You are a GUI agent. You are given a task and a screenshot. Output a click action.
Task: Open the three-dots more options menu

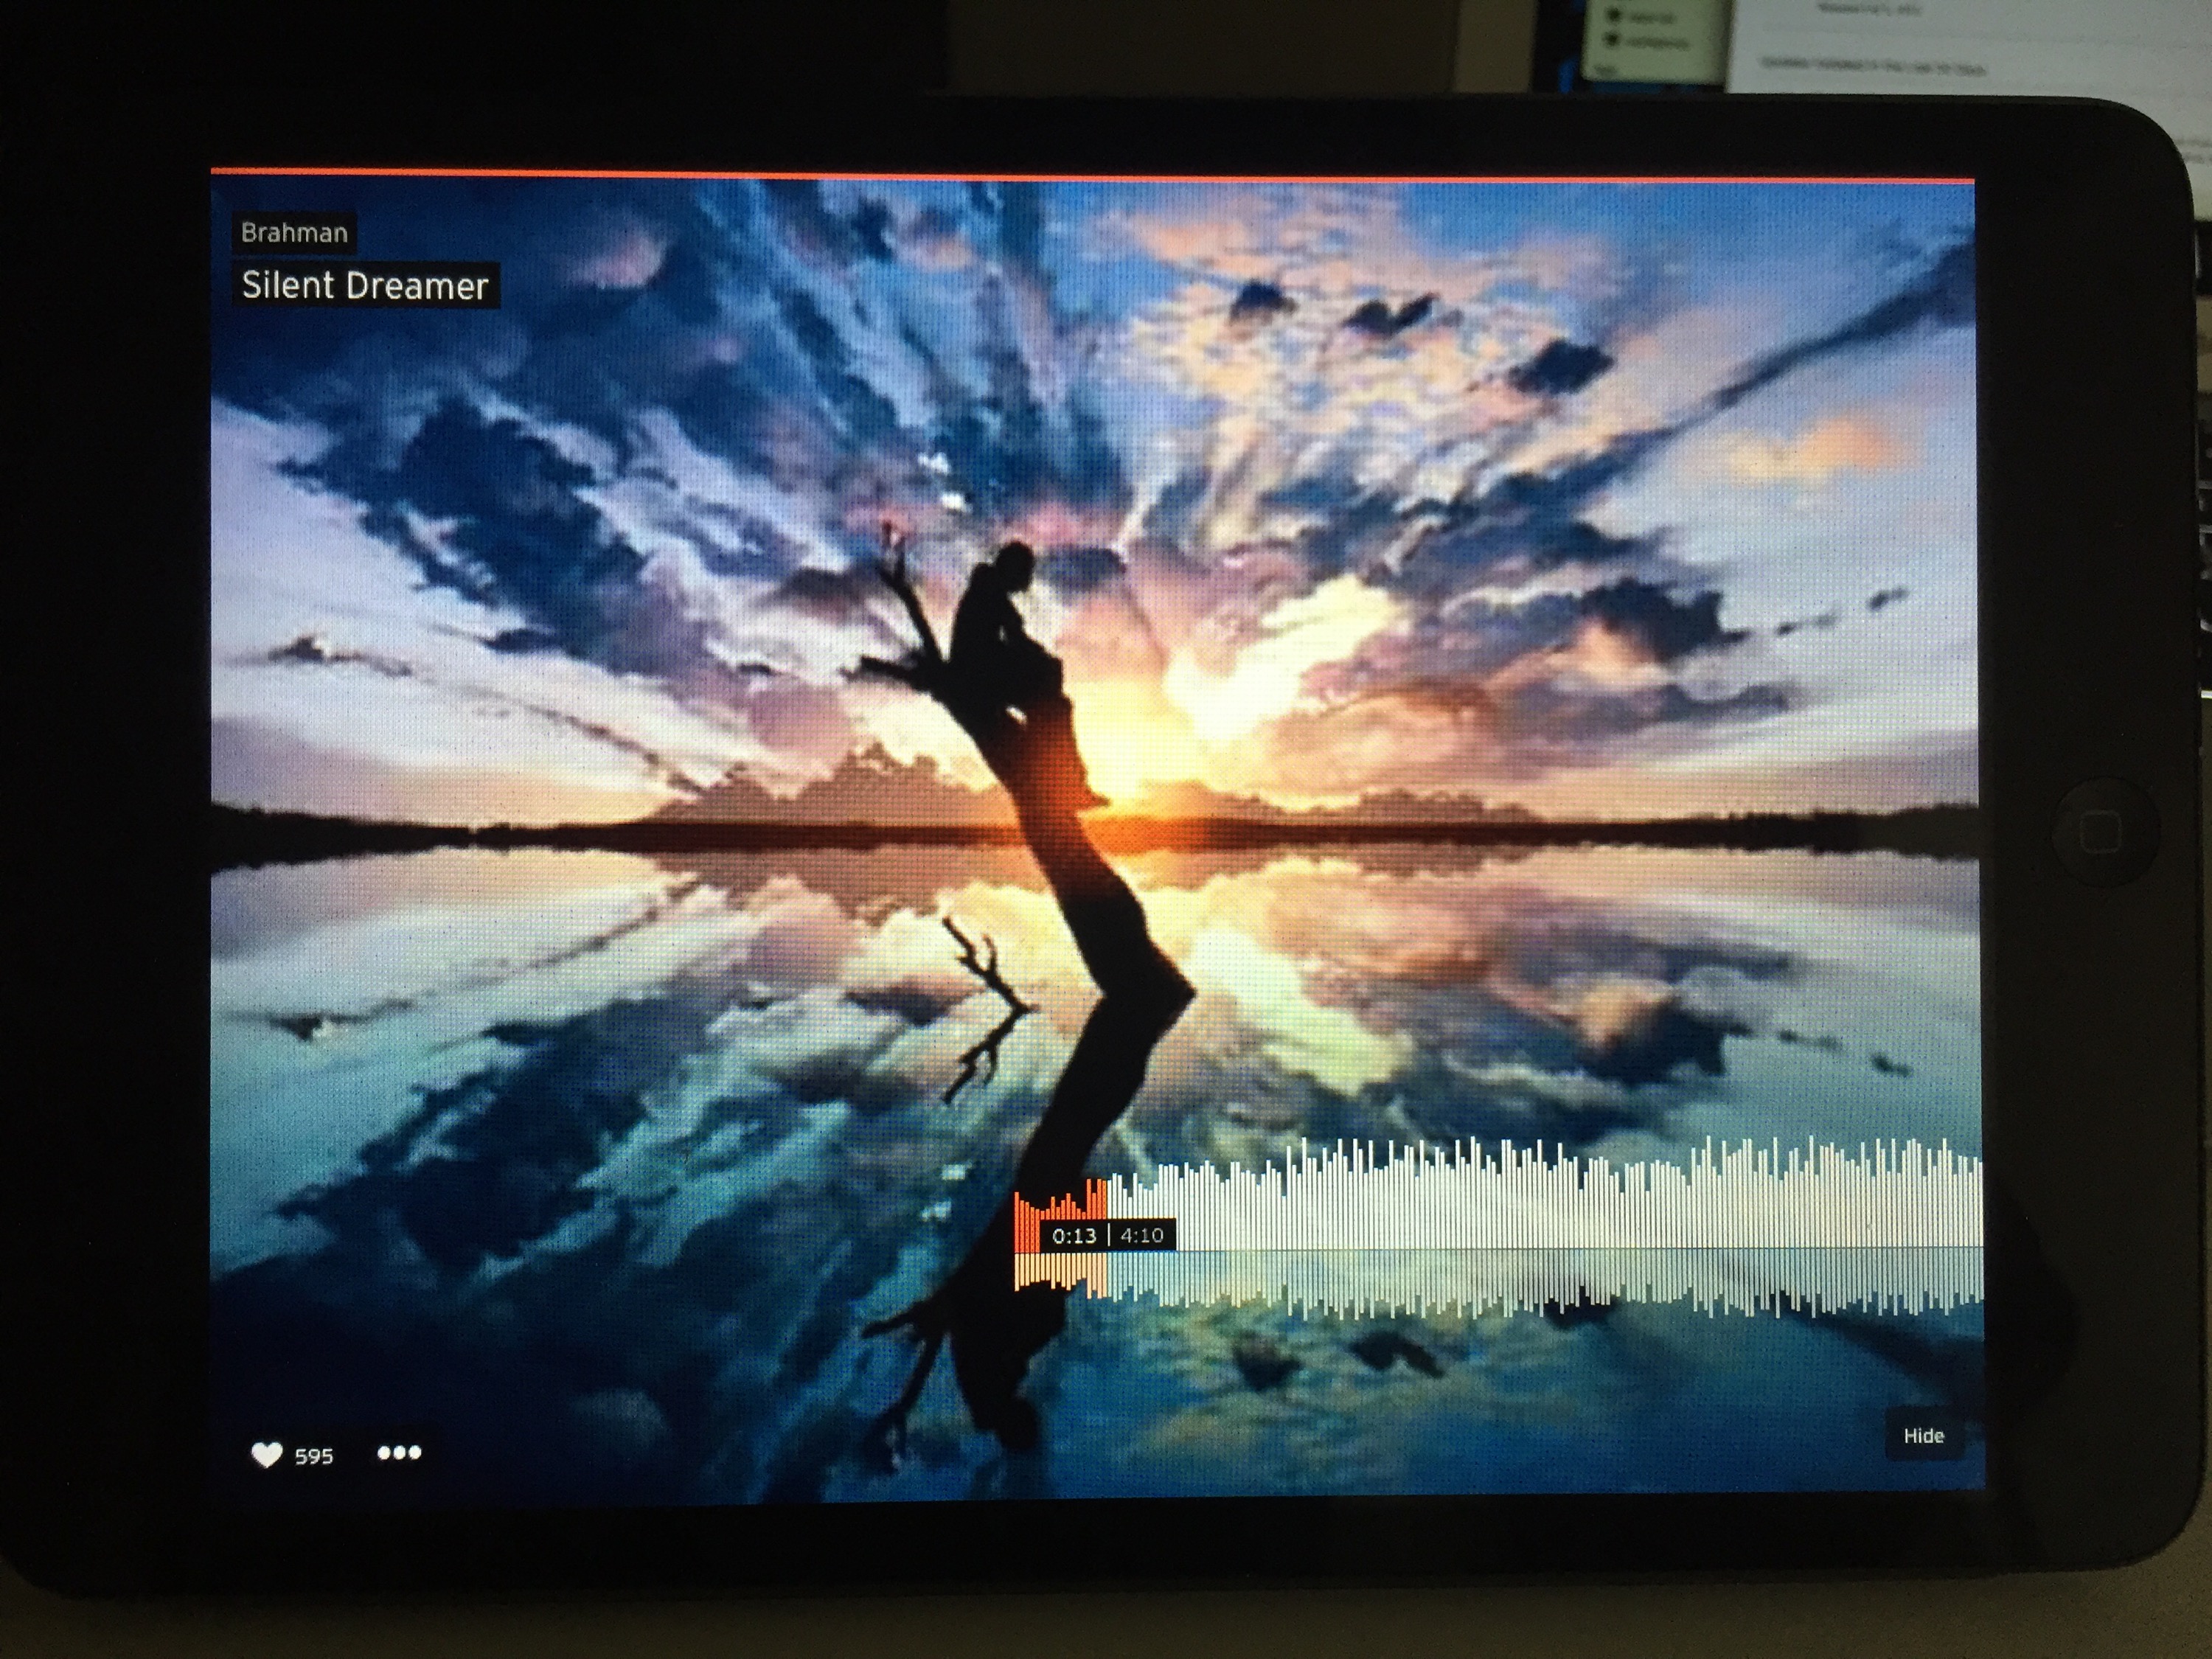[399, 1453]
